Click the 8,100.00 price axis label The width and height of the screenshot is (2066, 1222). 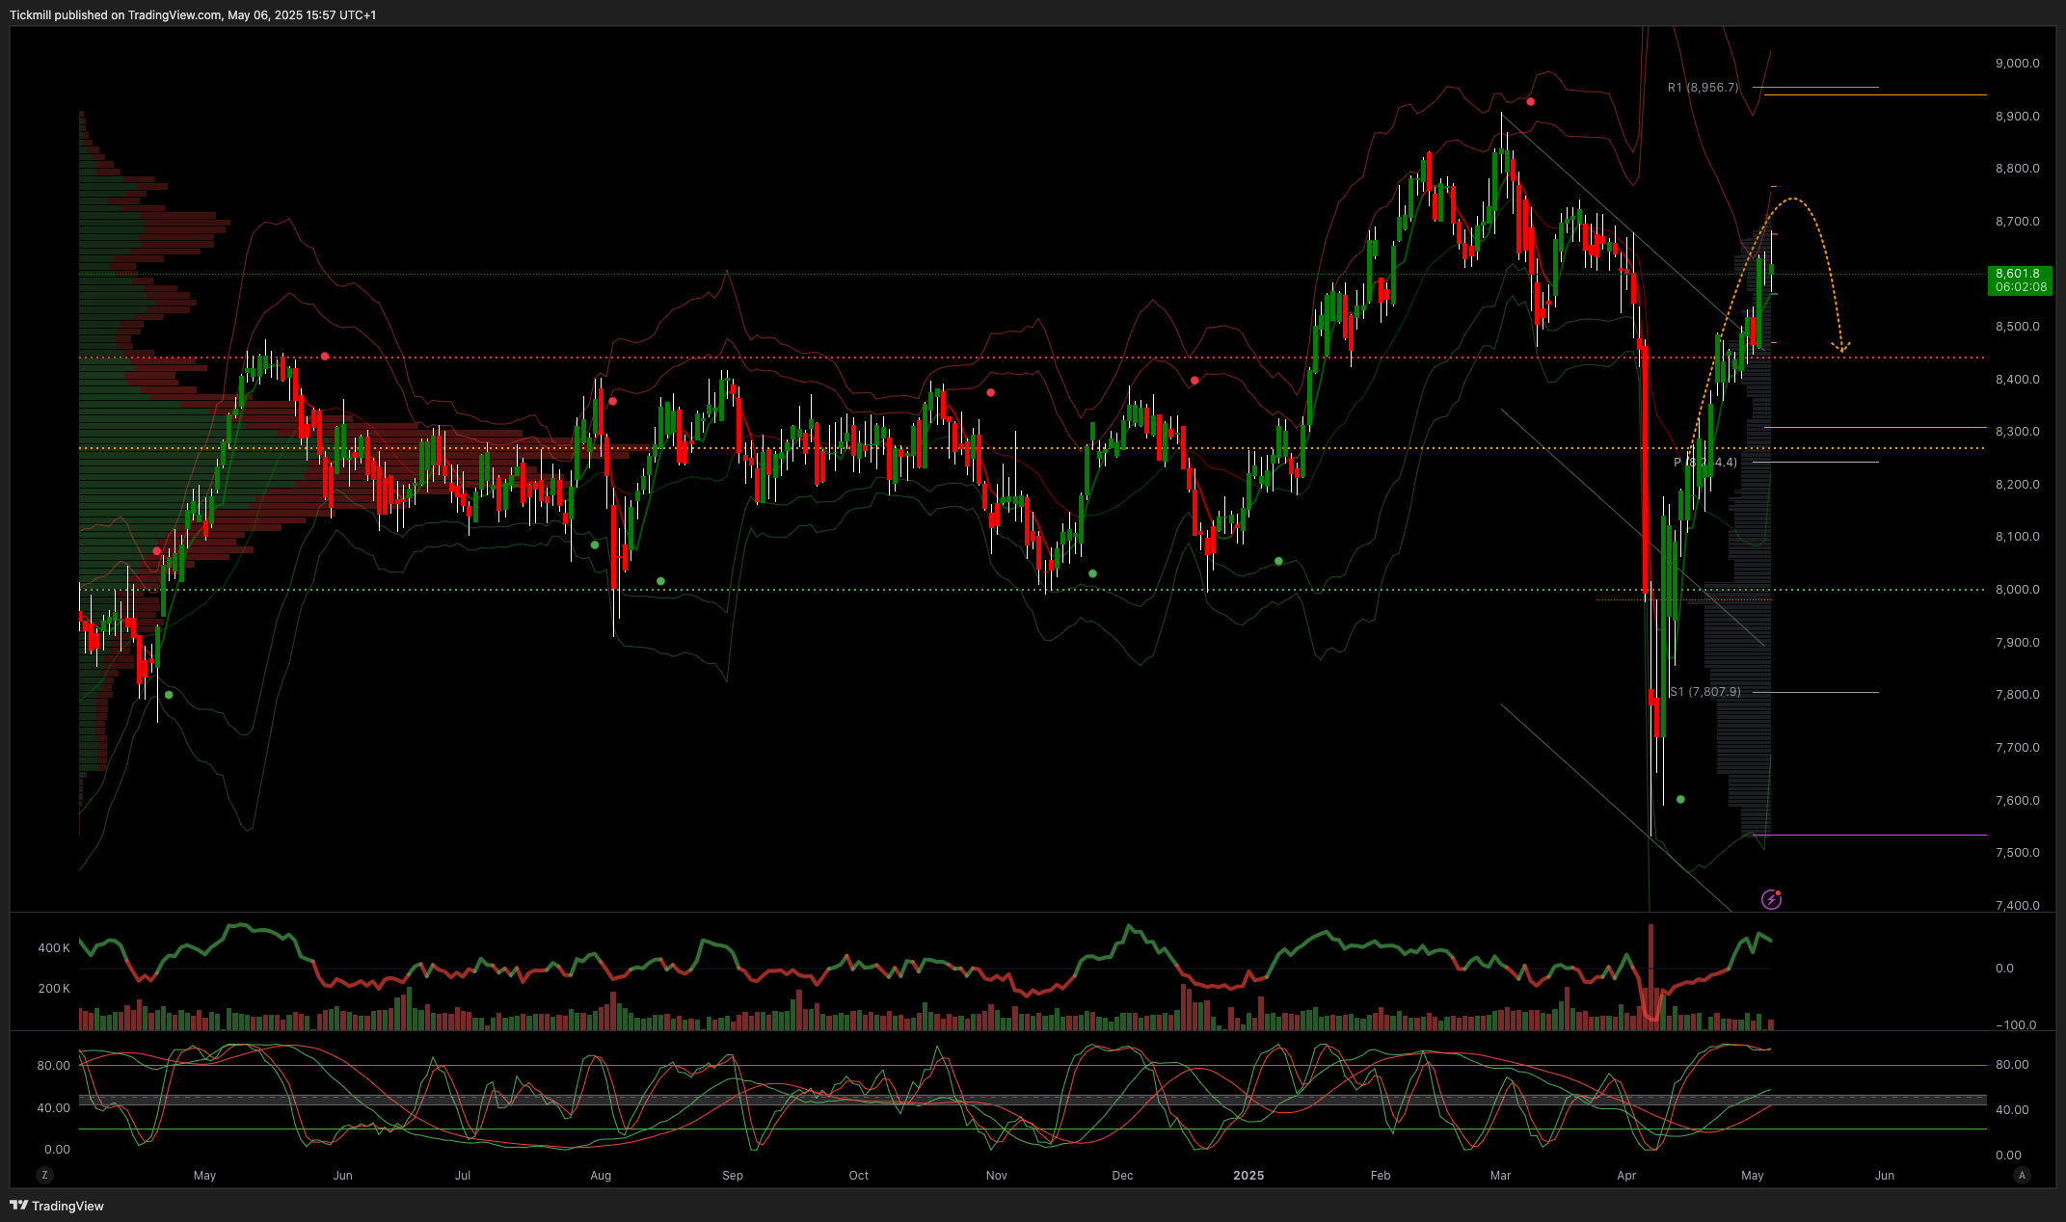pos(2018,537)
